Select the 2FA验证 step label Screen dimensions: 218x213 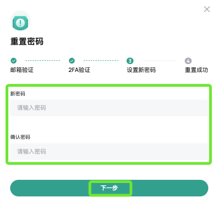pyautogui.click(x=79, y=70)
